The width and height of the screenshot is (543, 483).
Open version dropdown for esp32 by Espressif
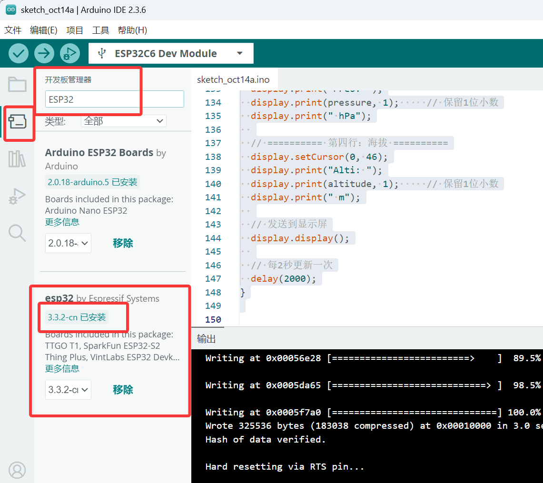click(x=68, y=390)
